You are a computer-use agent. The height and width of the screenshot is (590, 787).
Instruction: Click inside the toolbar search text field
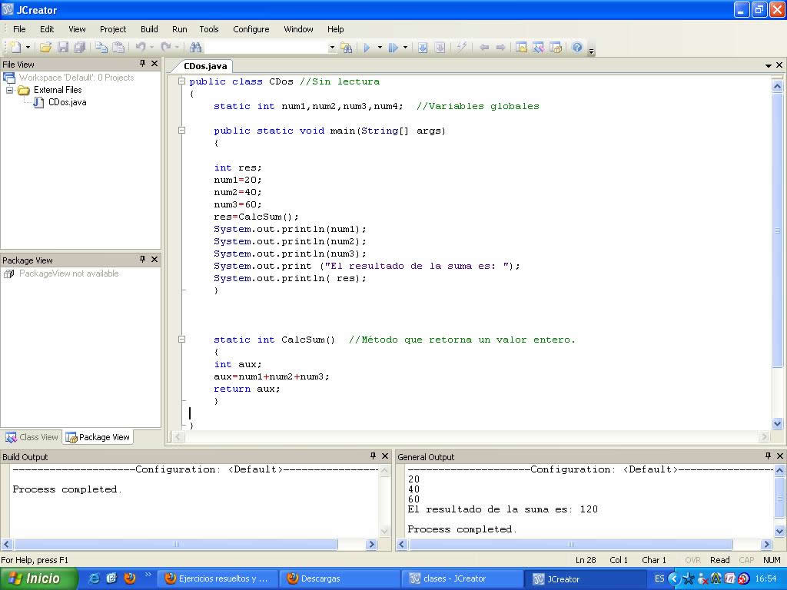click(266, 48)
